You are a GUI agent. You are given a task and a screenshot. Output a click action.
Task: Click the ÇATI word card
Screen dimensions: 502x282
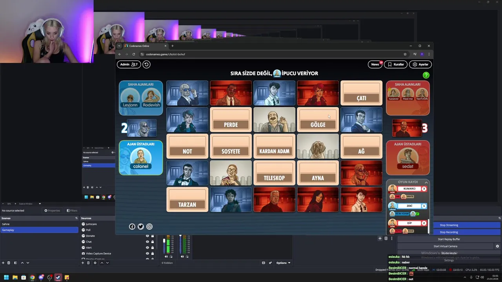(361, 93)
